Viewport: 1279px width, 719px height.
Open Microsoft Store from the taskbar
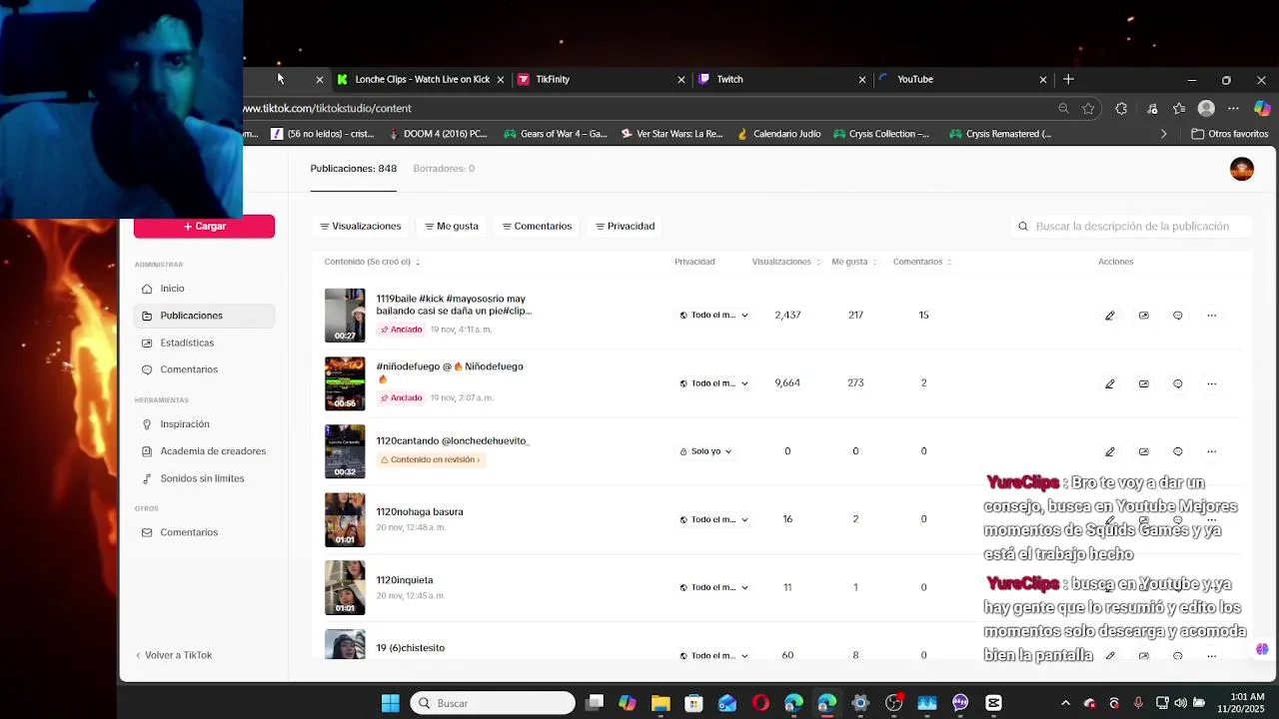[693, 703]
